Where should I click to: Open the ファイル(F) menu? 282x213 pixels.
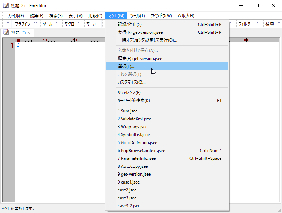(x=15, y=16)
